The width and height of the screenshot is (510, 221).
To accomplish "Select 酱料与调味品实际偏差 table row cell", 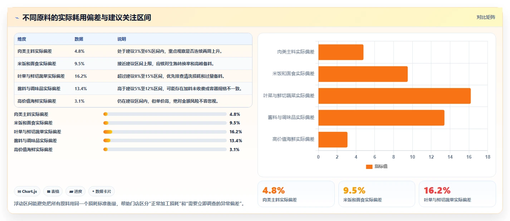I will (x=39, y=89).
